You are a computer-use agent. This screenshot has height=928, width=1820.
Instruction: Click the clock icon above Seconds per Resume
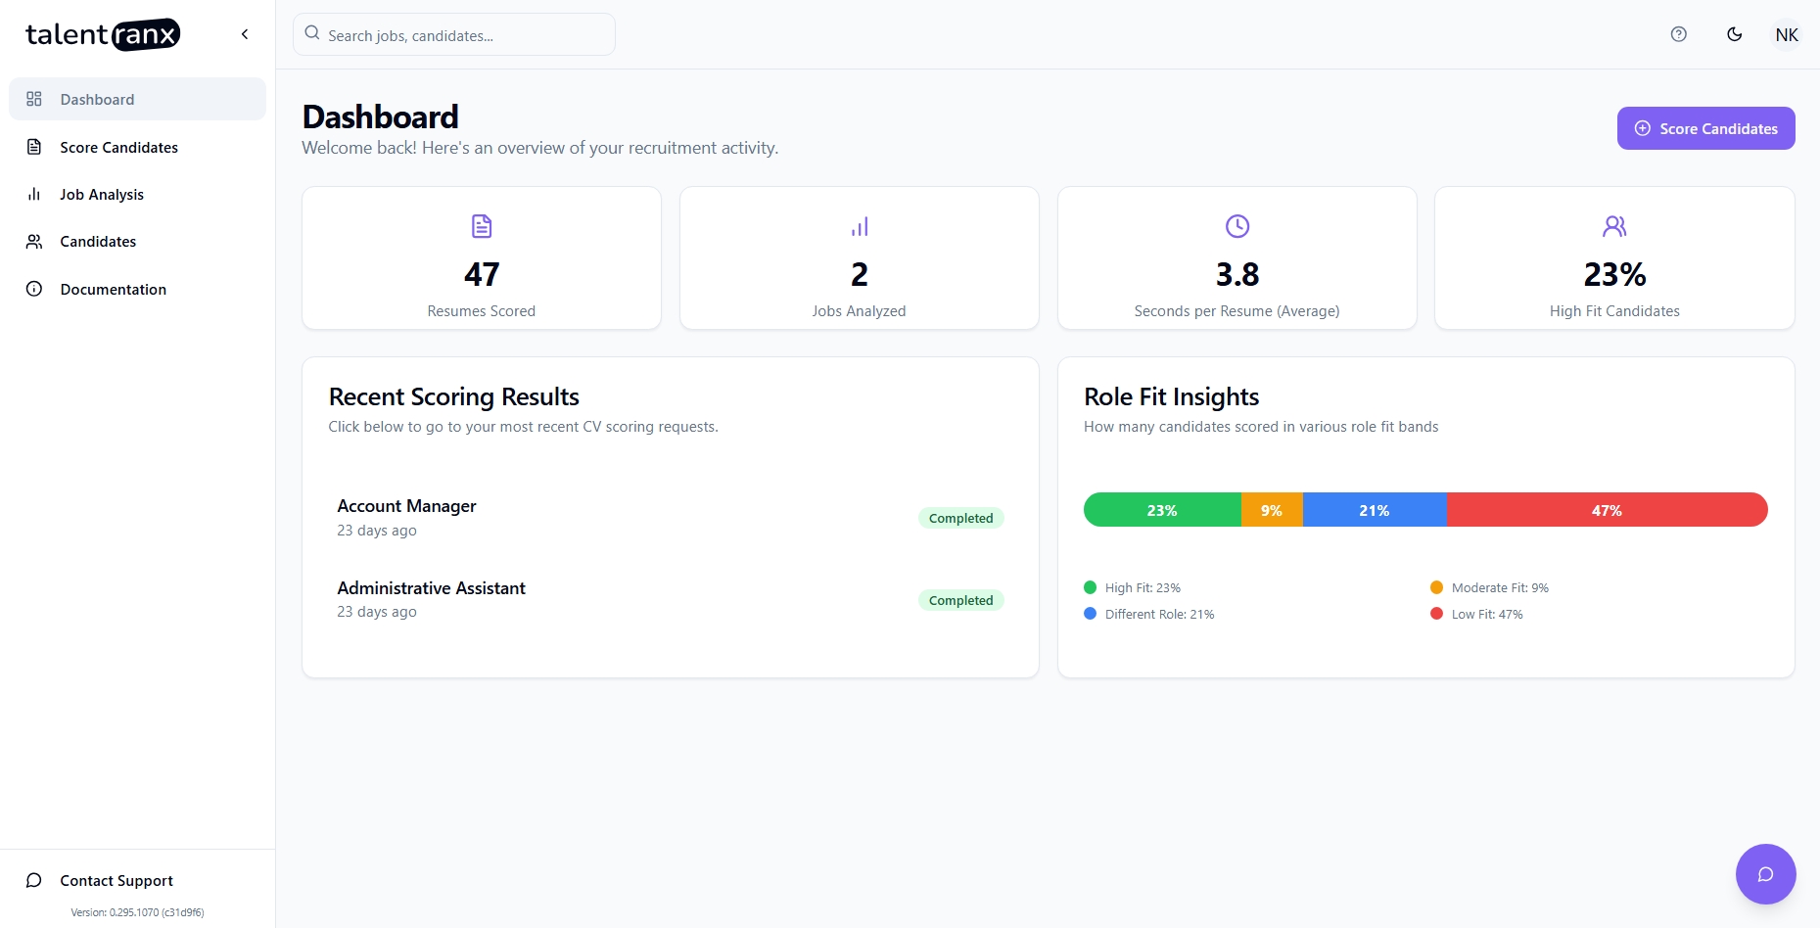1237,225
